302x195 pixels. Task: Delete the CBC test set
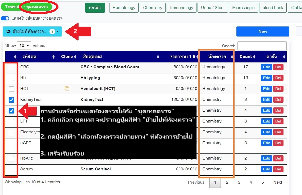point(278,67)
